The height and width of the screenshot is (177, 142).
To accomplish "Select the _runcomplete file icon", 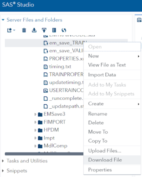I will pos(46,98).
